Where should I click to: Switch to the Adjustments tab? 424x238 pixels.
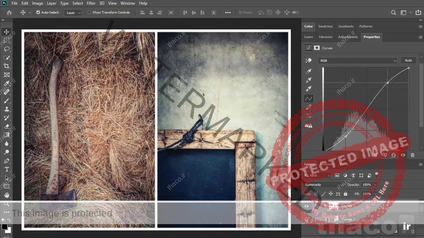click(x=348, y=37)
